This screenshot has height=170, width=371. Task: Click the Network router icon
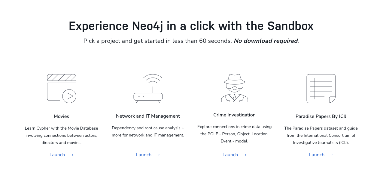148,89
